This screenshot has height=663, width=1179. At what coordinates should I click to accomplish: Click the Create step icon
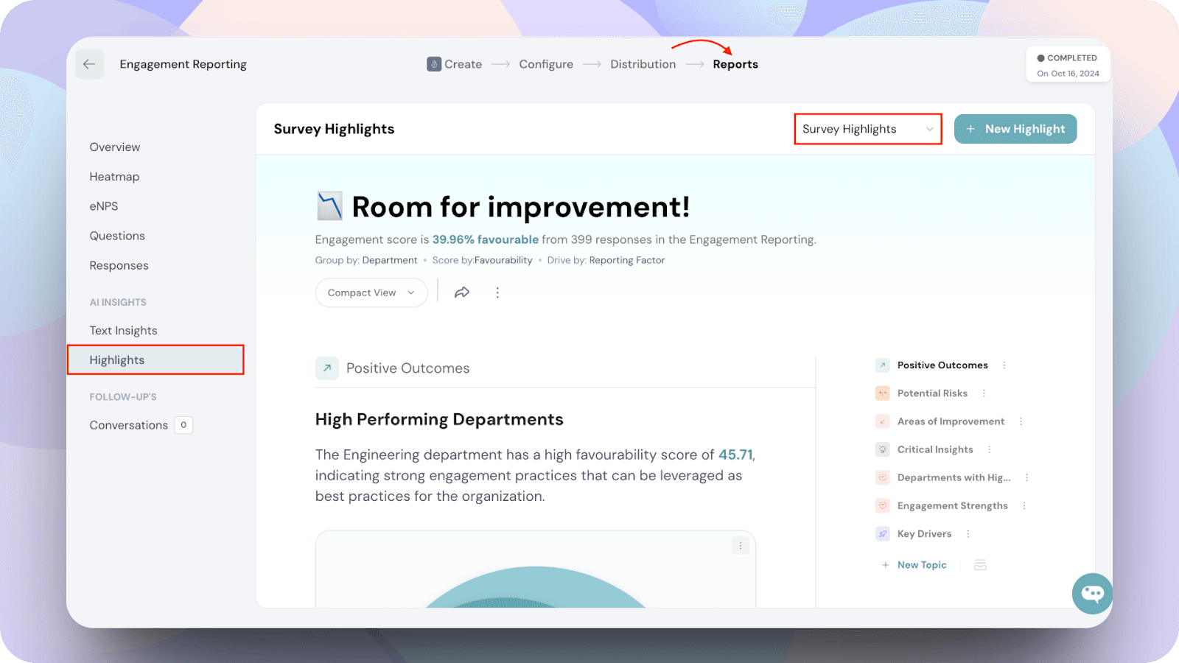coord(434,64)
